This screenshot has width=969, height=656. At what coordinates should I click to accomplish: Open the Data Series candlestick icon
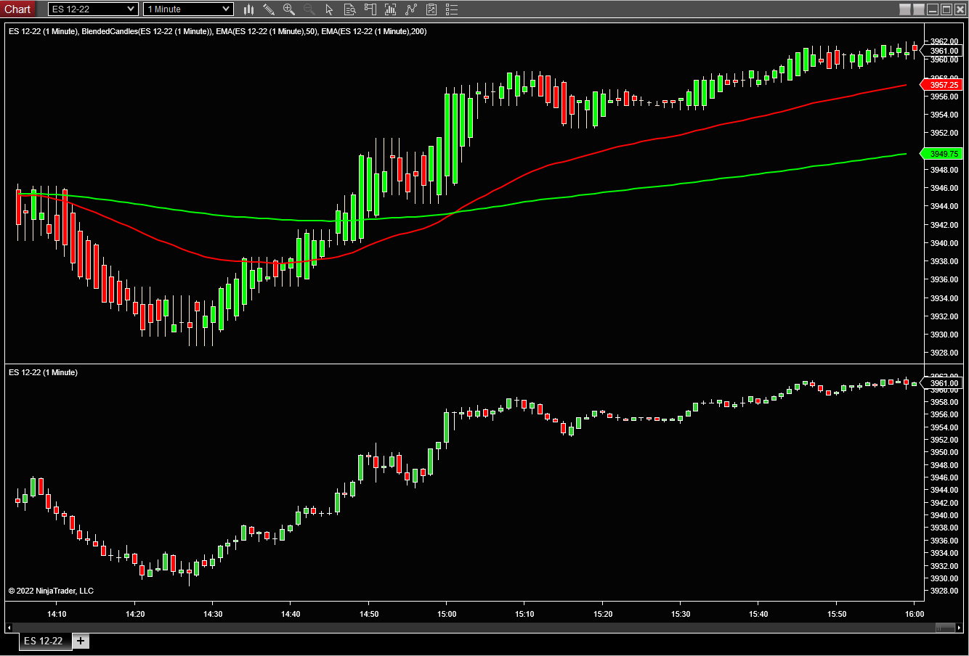point(249,9)
